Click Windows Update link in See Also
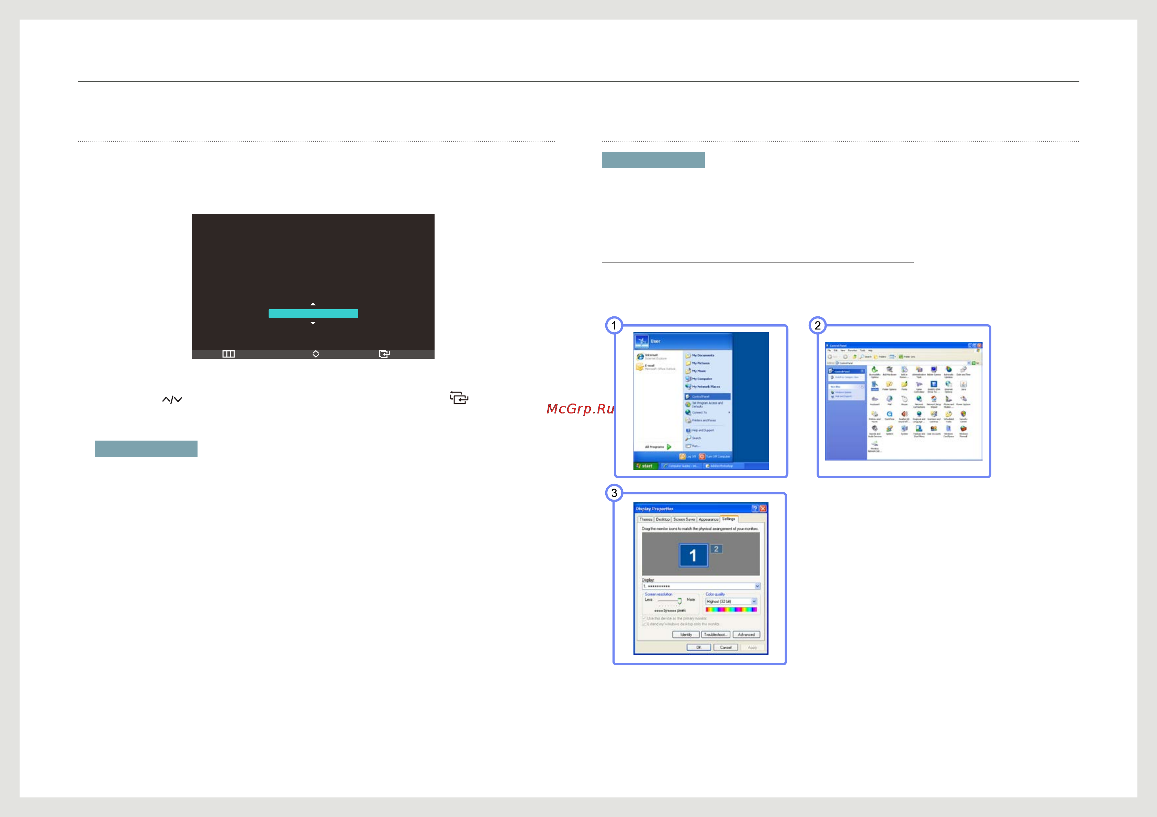Screen dimensions: 1157x817 click(x=841, y=393)
